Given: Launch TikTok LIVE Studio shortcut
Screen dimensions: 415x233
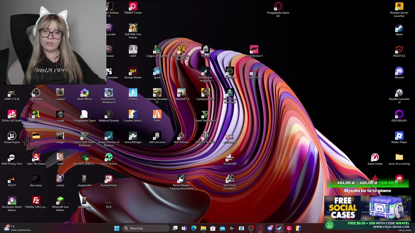Looking at the screenshot, I should pos(12,116).
